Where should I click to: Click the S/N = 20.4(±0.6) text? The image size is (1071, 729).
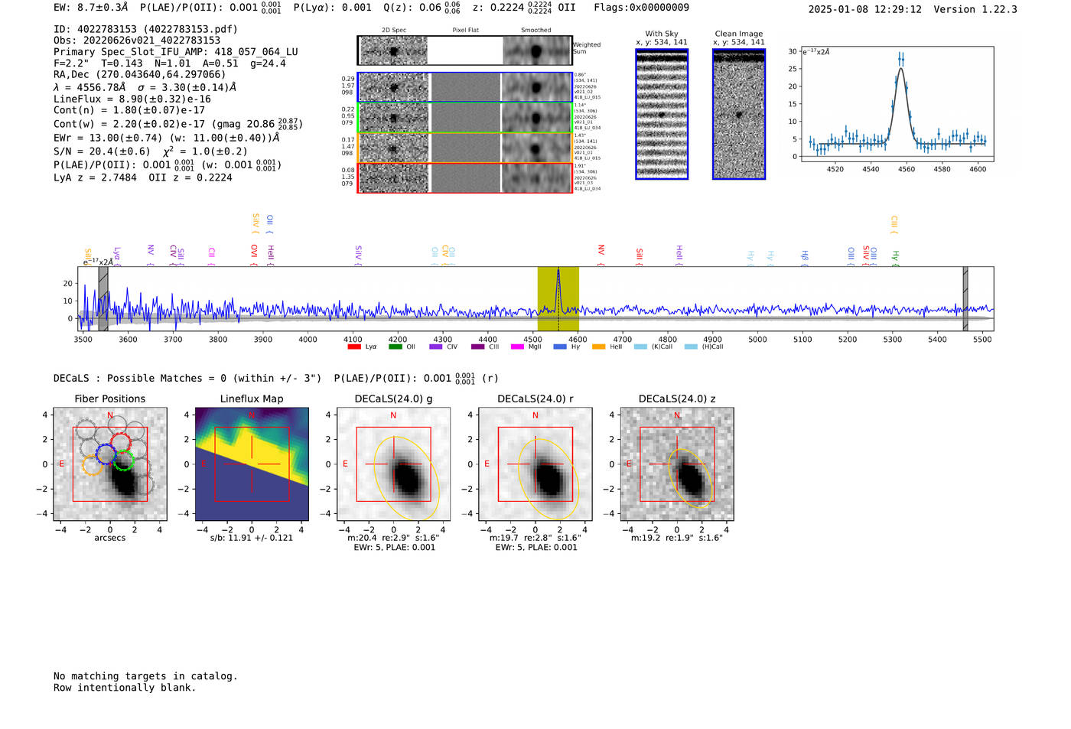click(102, 151)
